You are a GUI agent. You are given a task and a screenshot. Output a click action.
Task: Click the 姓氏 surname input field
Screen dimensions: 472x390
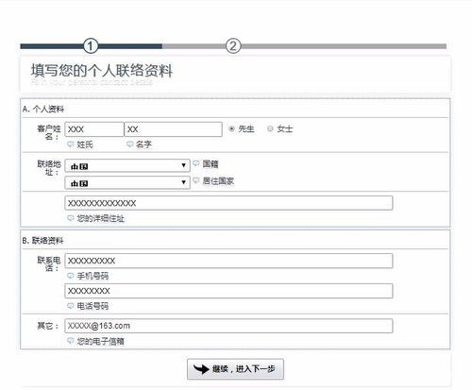pyautogui.click(x=94, y=129)
